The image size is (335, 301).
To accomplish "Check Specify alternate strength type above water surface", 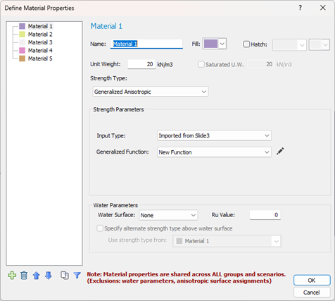I will point(100,228).
